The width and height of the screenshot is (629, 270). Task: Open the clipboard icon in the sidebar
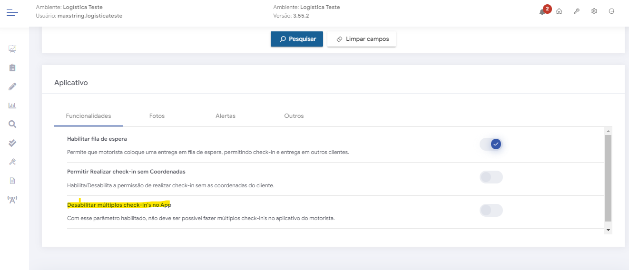[x=13, y=67]
